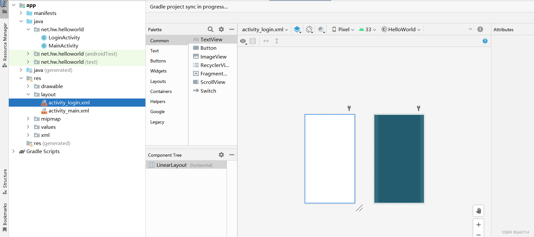Expand the manifests folder
Screen dimensions: 534x237
pos(21,13)
